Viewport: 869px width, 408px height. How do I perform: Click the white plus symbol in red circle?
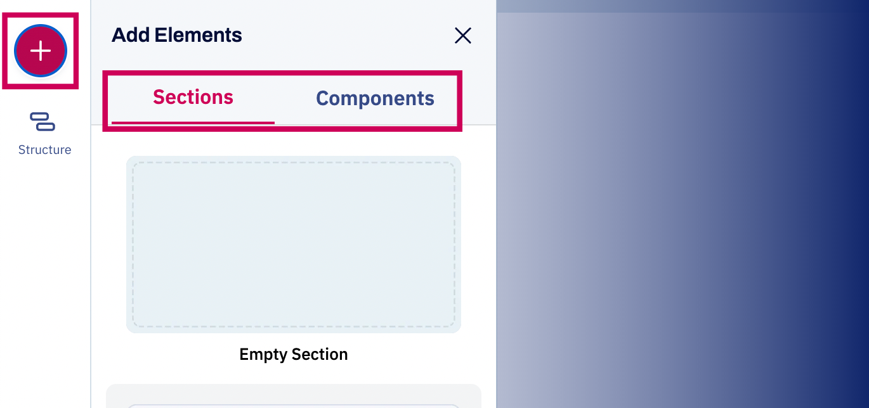[41, 51]
